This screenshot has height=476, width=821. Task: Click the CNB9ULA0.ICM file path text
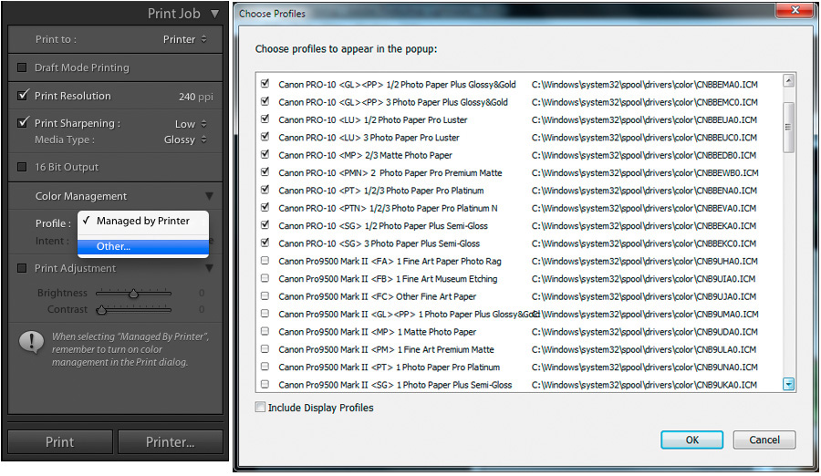(x=644, y=349)
